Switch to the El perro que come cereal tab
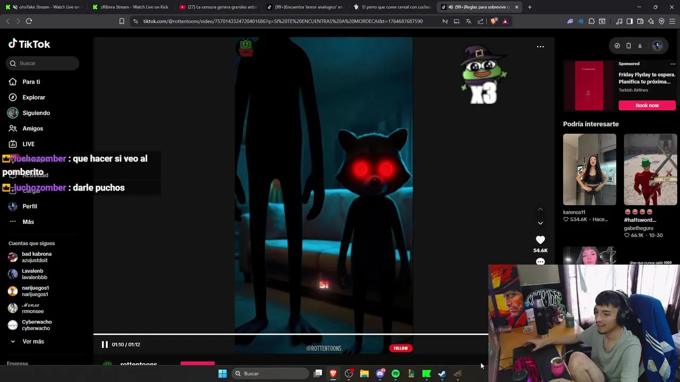The height and width of the screenshot is (382, 680). pyautogui.click(x=392, y=7)
